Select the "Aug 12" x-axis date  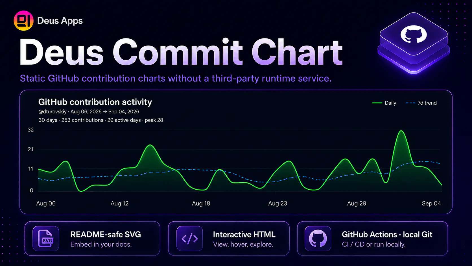click(119, 204)
